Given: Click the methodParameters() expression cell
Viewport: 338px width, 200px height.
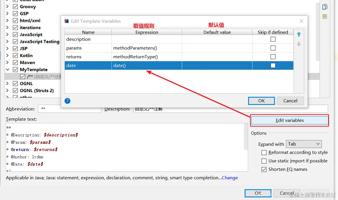Looking at the screenshot, I should click(x=147, y=48).
